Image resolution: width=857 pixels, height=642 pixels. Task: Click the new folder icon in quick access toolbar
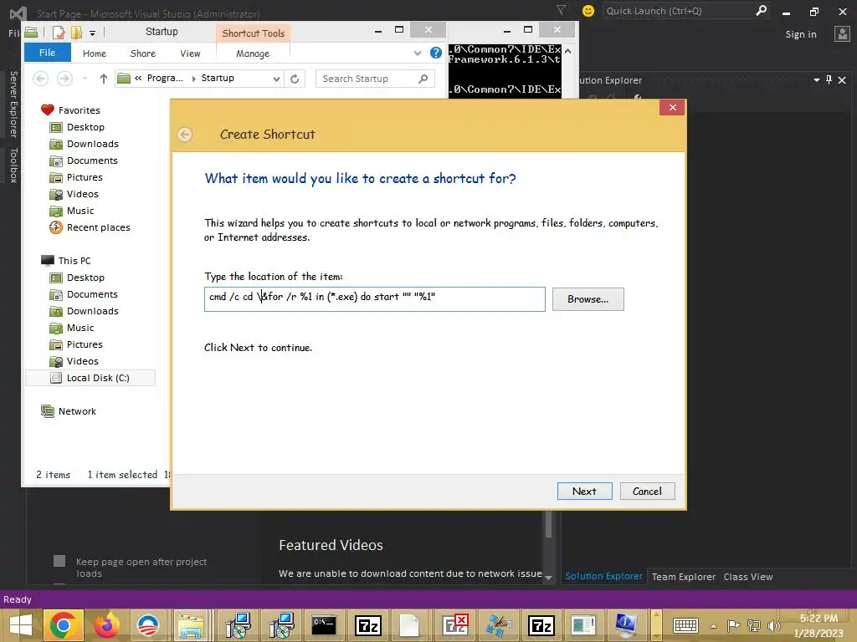[x=76, y=33]
